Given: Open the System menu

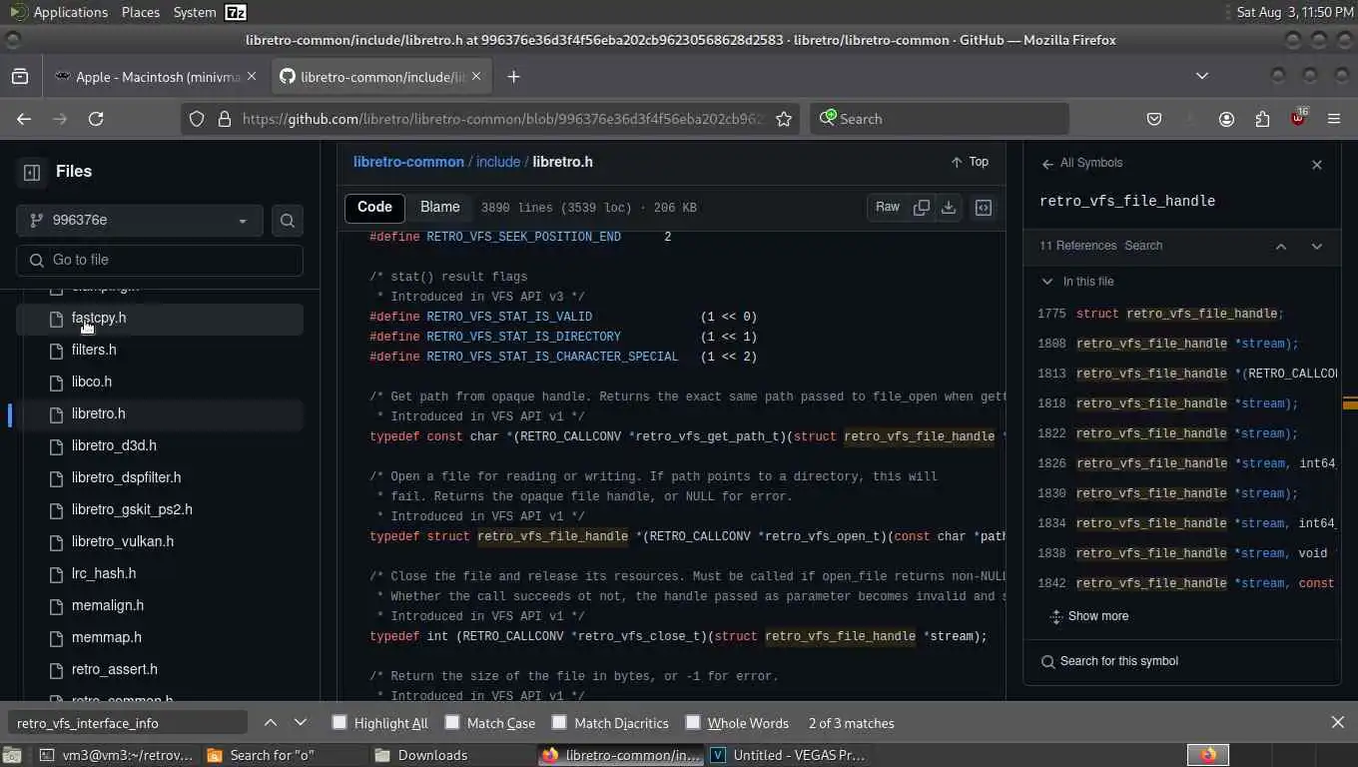Looking at the screenshot, I should [194, 12].
